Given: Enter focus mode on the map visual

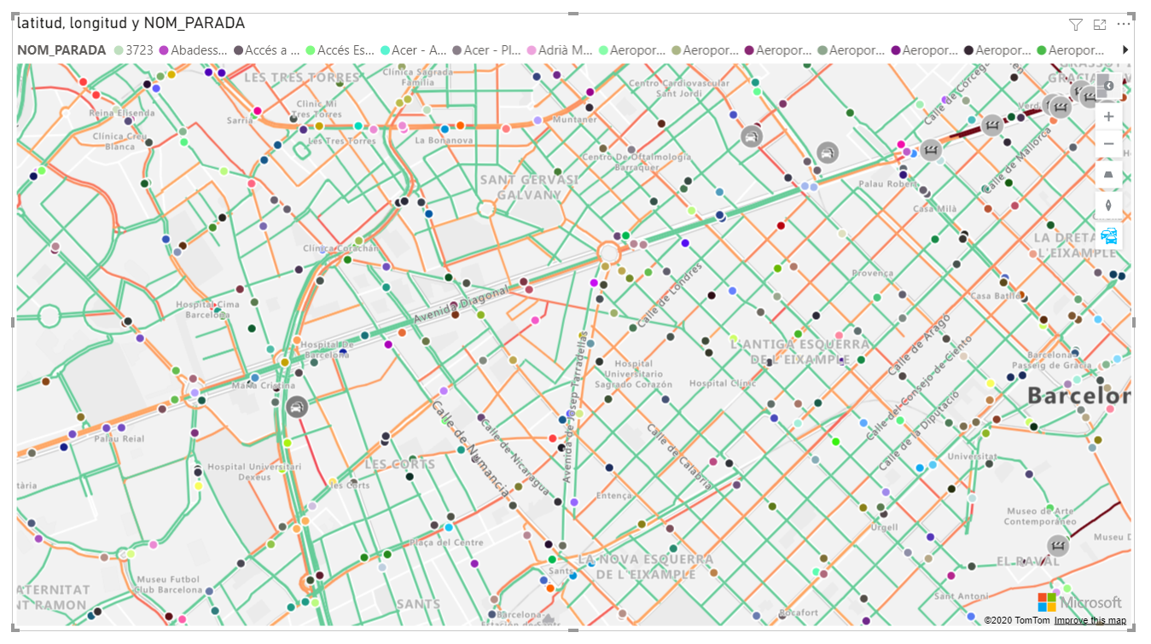Looking at the screenshot, I should pos(1099,25).
